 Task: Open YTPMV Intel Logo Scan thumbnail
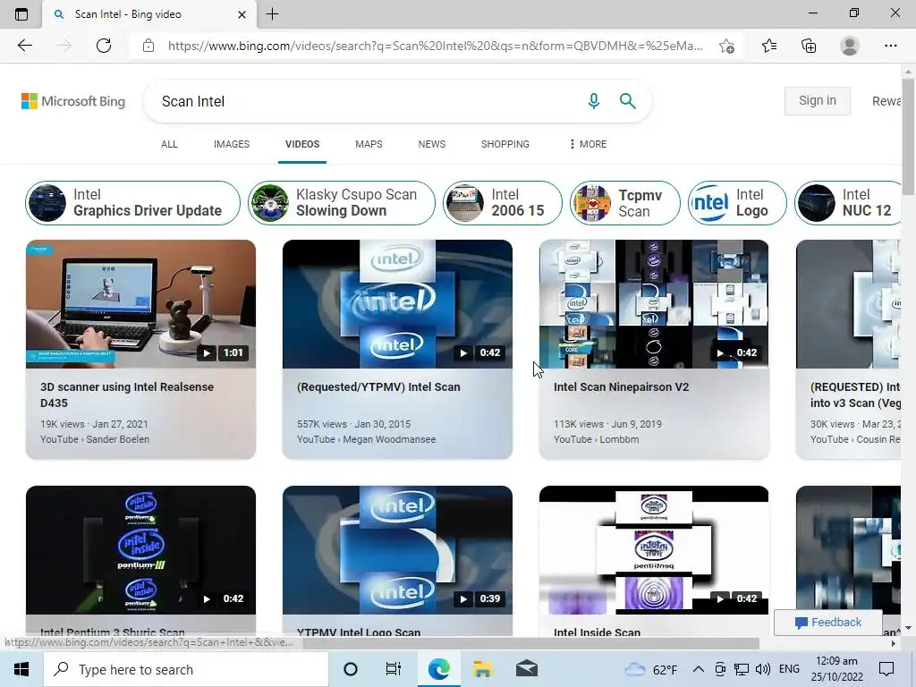click(397, 550)
